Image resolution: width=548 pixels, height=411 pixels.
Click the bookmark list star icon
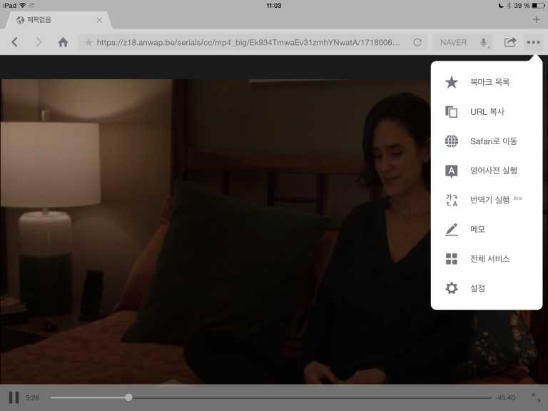coord(452,82)
